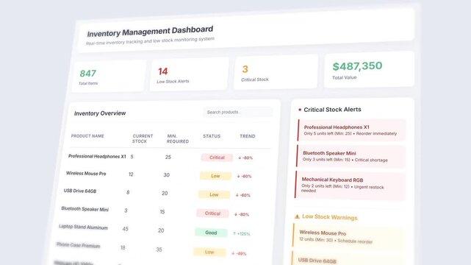Click the +125% trend for Laptop Stand Aluminum
Image resolution: width=471 pixels, height=265 pixels.
(x=241, y=234)
